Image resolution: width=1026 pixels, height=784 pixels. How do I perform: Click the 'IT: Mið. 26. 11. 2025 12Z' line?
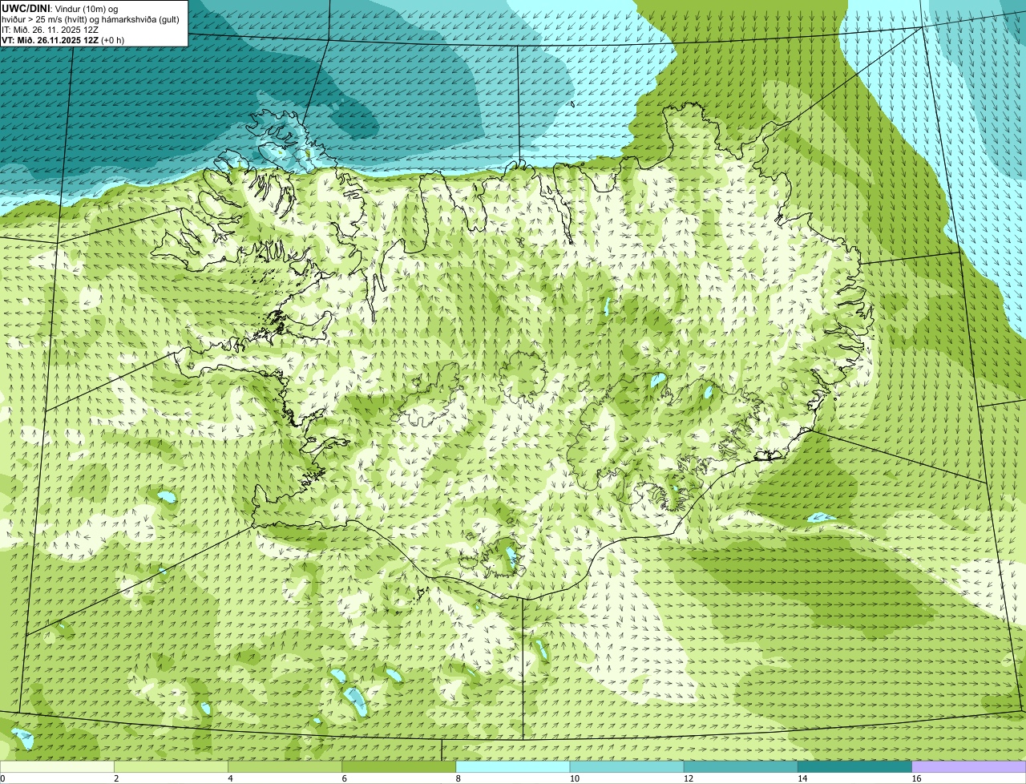(50, 30)
